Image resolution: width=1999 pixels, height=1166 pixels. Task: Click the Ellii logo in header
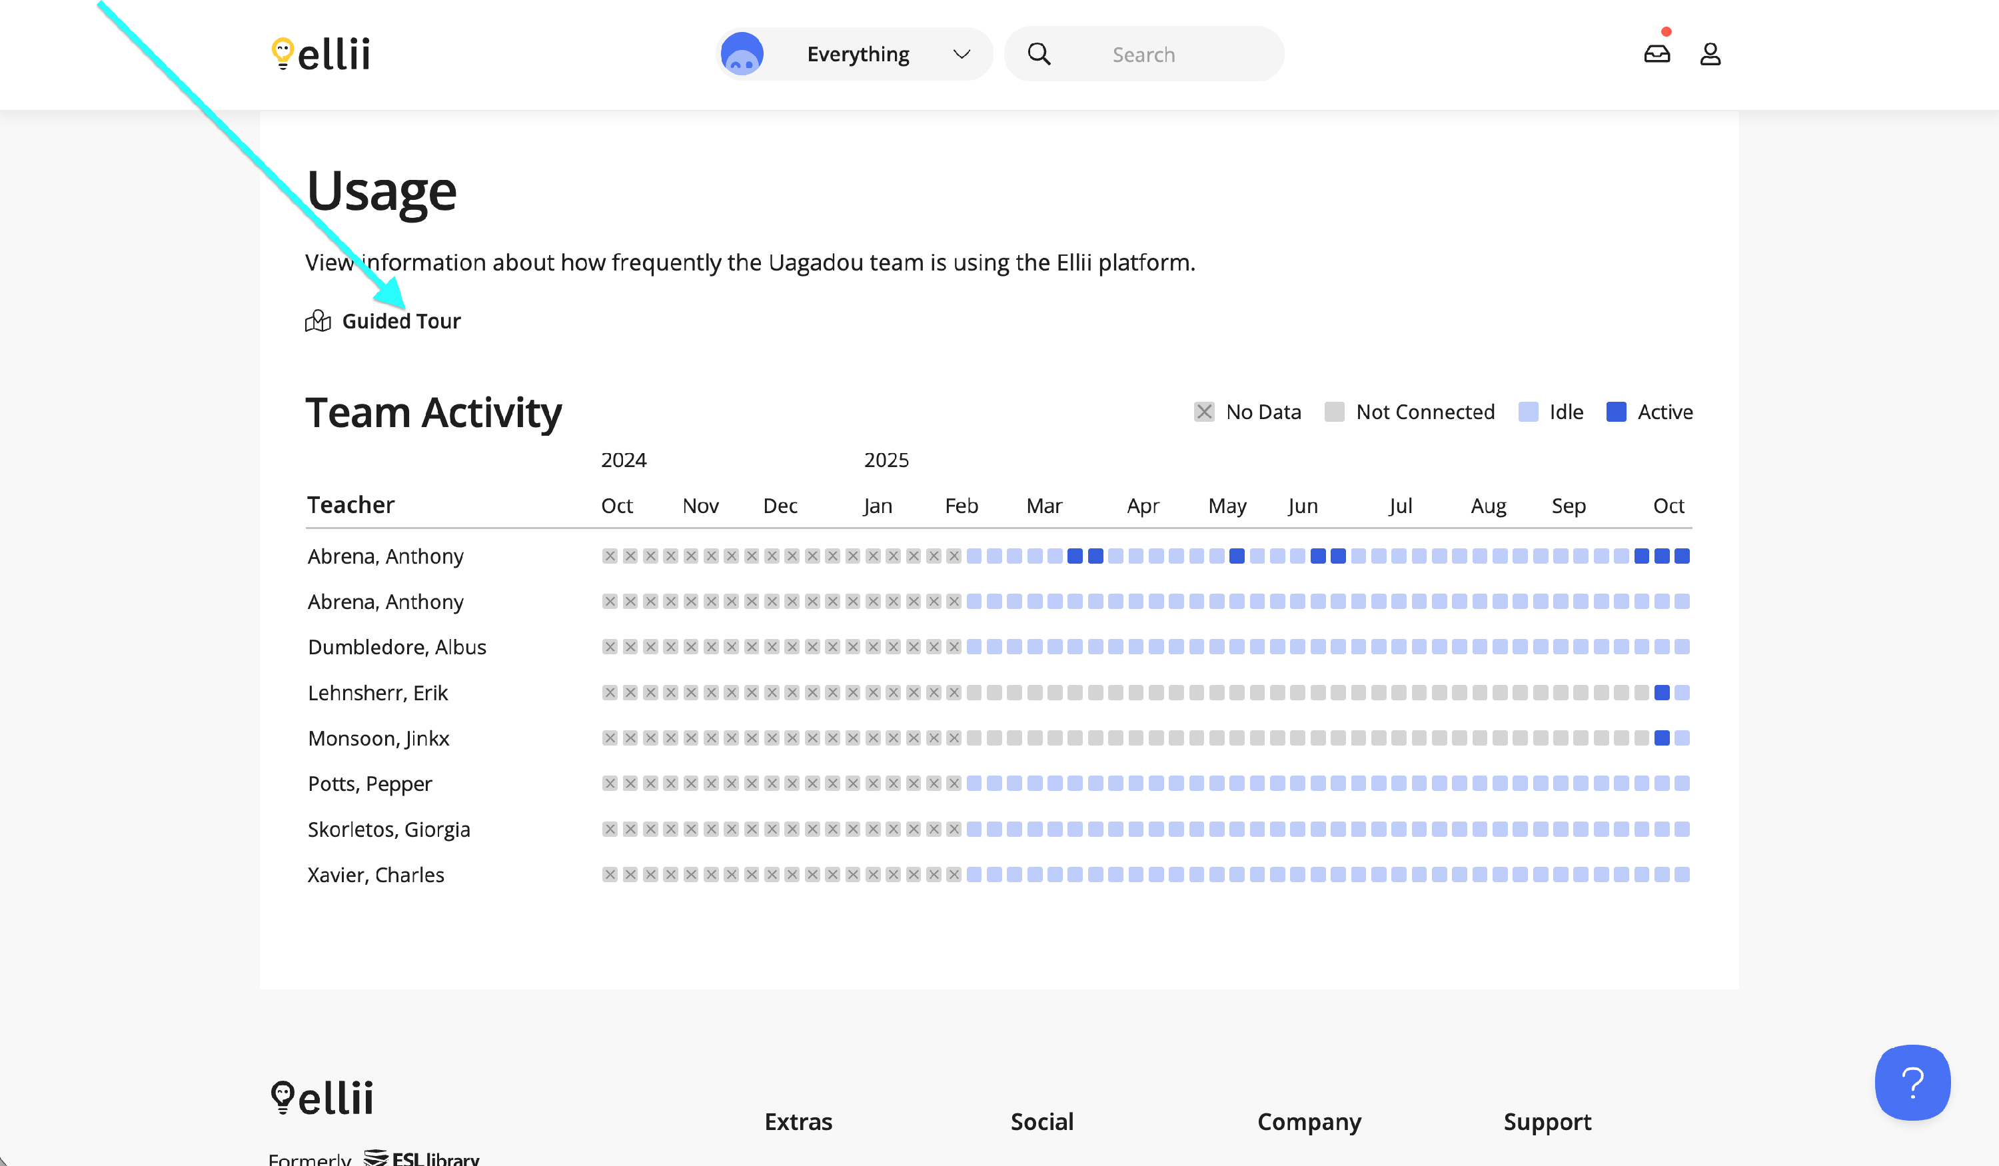click(321, 54)
